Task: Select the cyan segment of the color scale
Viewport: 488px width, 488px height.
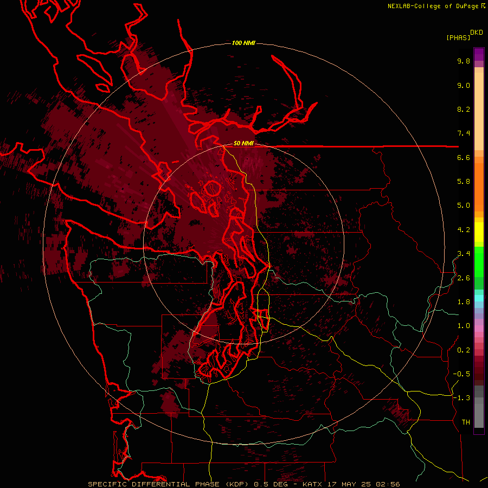Action: (x=479, y=298)
